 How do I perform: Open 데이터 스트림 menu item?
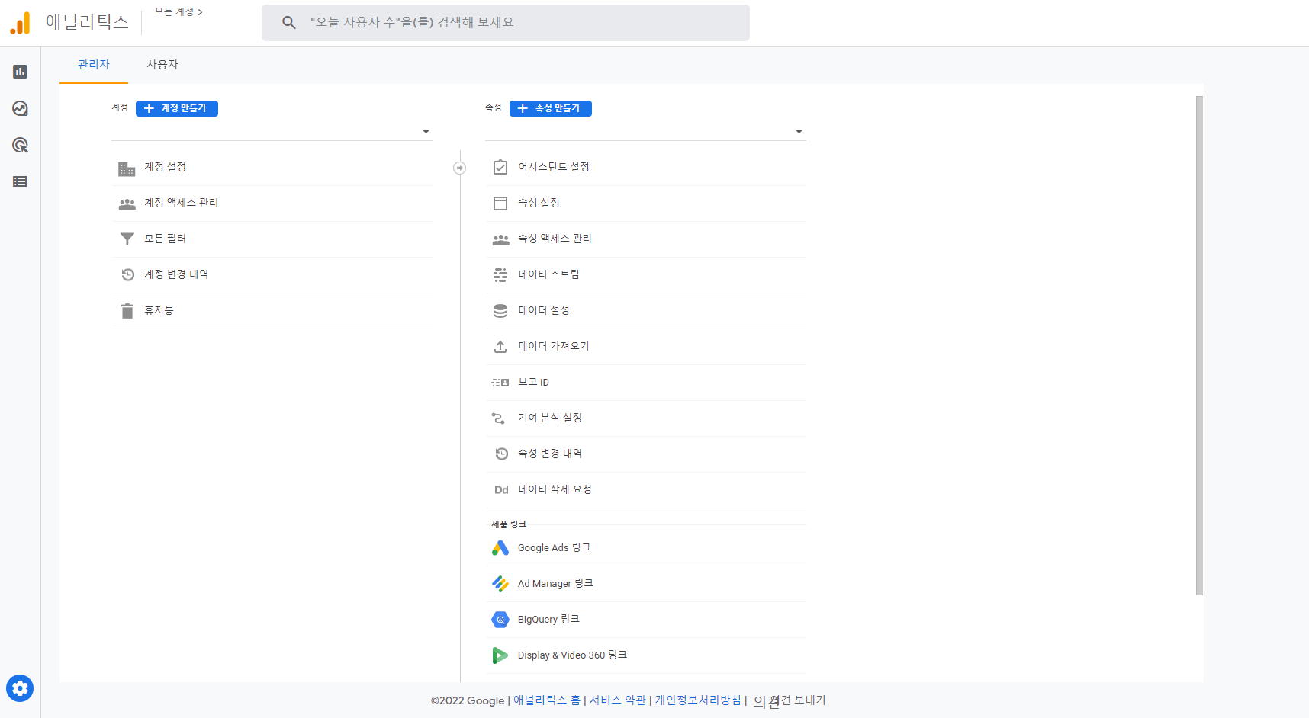click(x=646, y=275)
